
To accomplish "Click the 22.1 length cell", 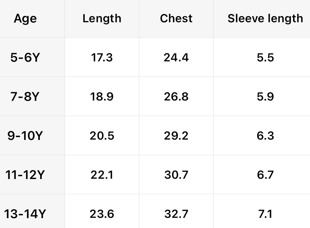I will (x=102, y=175).
